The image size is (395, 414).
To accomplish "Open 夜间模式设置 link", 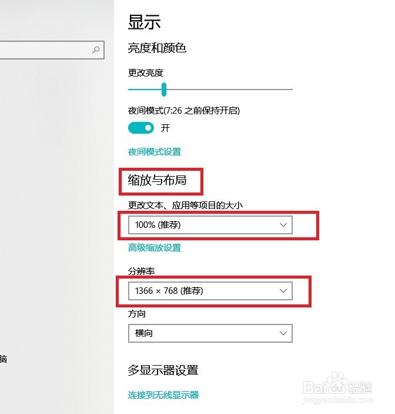I will pyautogui.click(x=155, y=152).
